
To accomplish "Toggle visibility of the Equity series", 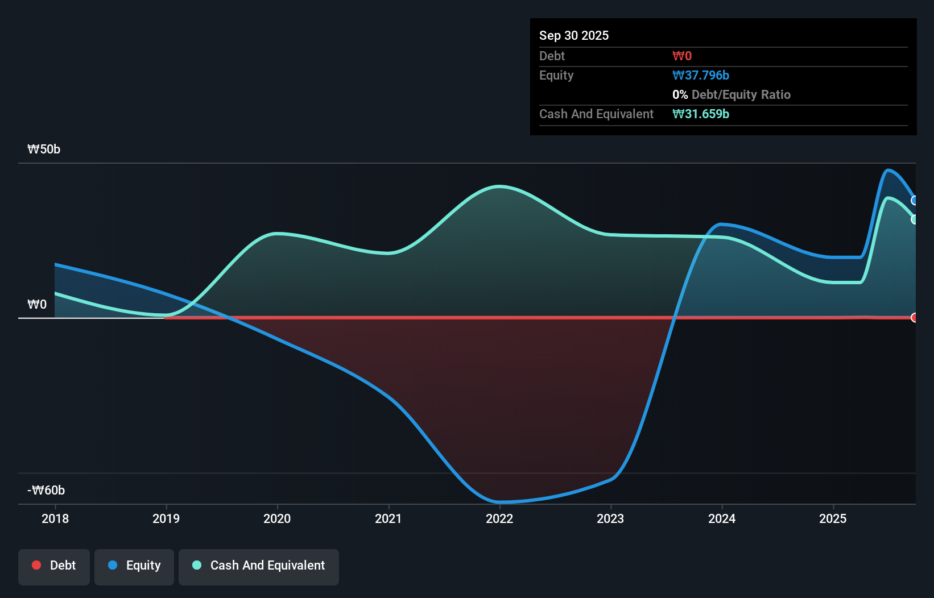I will tap(134, 565).
